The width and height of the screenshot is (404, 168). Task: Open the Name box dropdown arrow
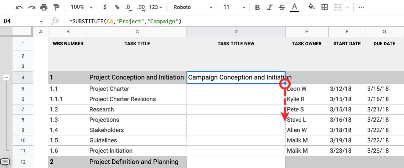[x=41, y=22]
